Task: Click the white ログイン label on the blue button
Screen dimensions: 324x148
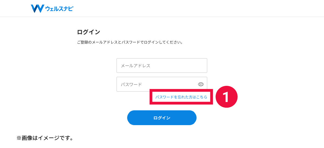Action: click(162, 118)
